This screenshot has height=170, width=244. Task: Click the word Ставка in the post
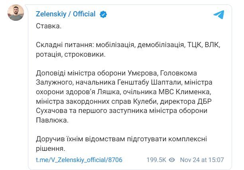point(48,26)
